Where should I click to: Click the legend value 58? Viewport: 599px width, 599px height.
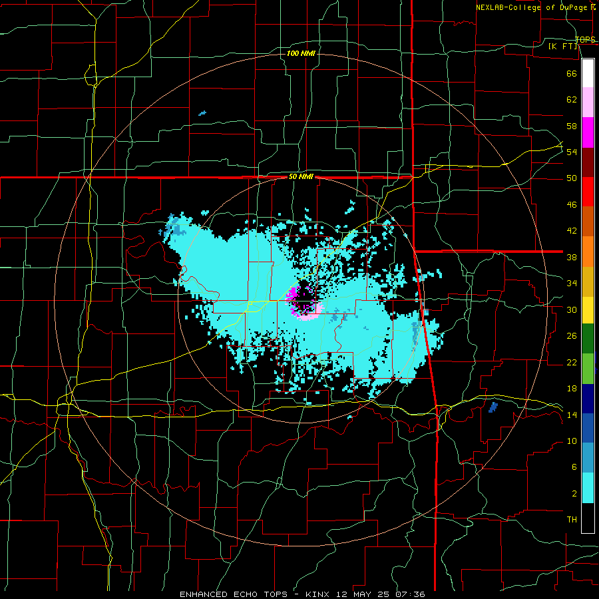(x=572, y=126)
